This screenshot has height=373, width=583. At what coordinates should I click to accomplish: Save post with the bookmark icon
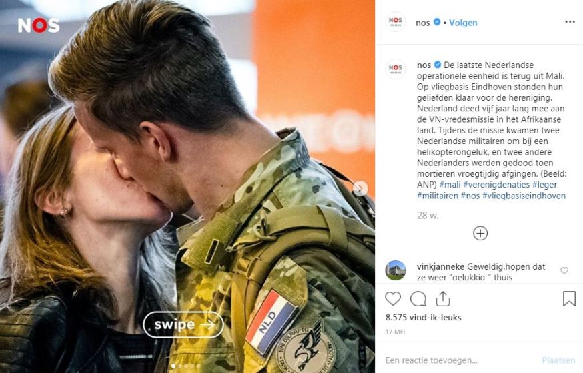pyautogui.click(x=569, y=299)
